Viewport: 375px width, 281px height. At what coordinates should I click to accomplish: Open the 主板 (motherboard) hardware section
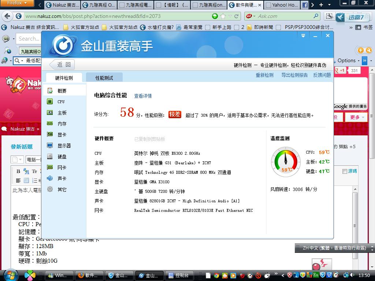(62, 113)
